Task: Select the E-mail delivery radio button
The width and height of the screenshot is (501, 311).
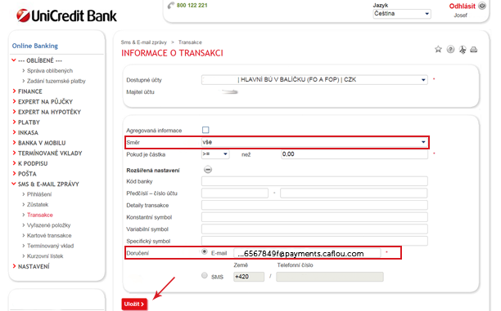Action: coord(204,252)
